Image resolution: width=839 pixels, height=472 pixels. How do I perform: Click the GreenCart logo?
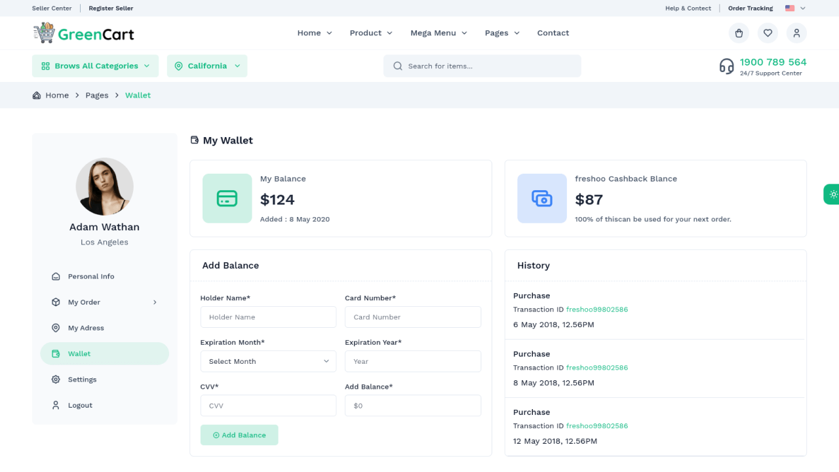[x=83, y=33]
